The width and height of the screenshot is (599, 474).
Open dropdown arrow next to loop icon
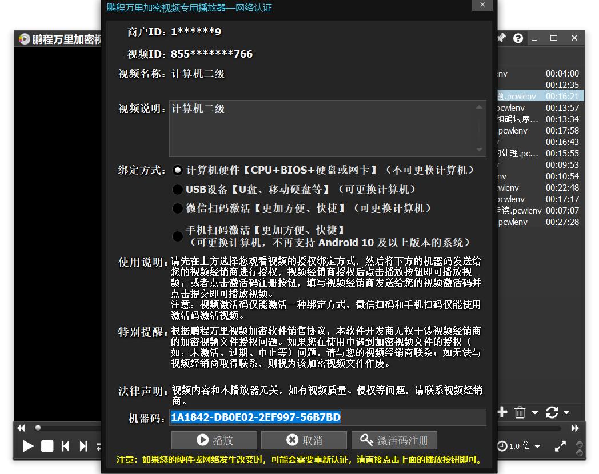(x=566, y=412)
